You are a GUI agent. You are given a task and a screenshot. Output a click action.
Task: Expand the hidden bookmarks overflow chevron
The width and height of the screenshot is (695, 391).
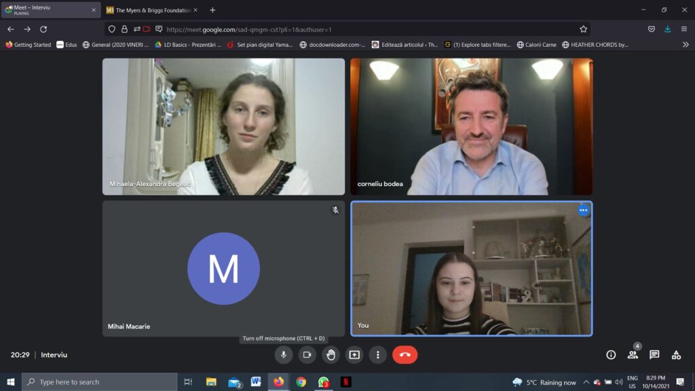[x=685, y=45]
